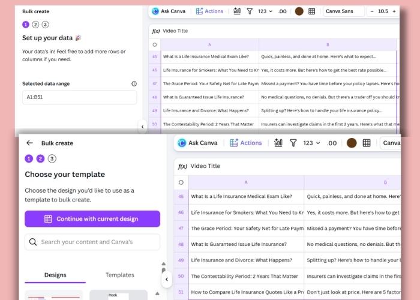
Task: Open Ask Canva in the lower toolbar
Action: coord(197,143)
